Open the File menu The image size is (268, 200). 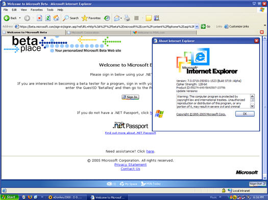pos(6,10)
